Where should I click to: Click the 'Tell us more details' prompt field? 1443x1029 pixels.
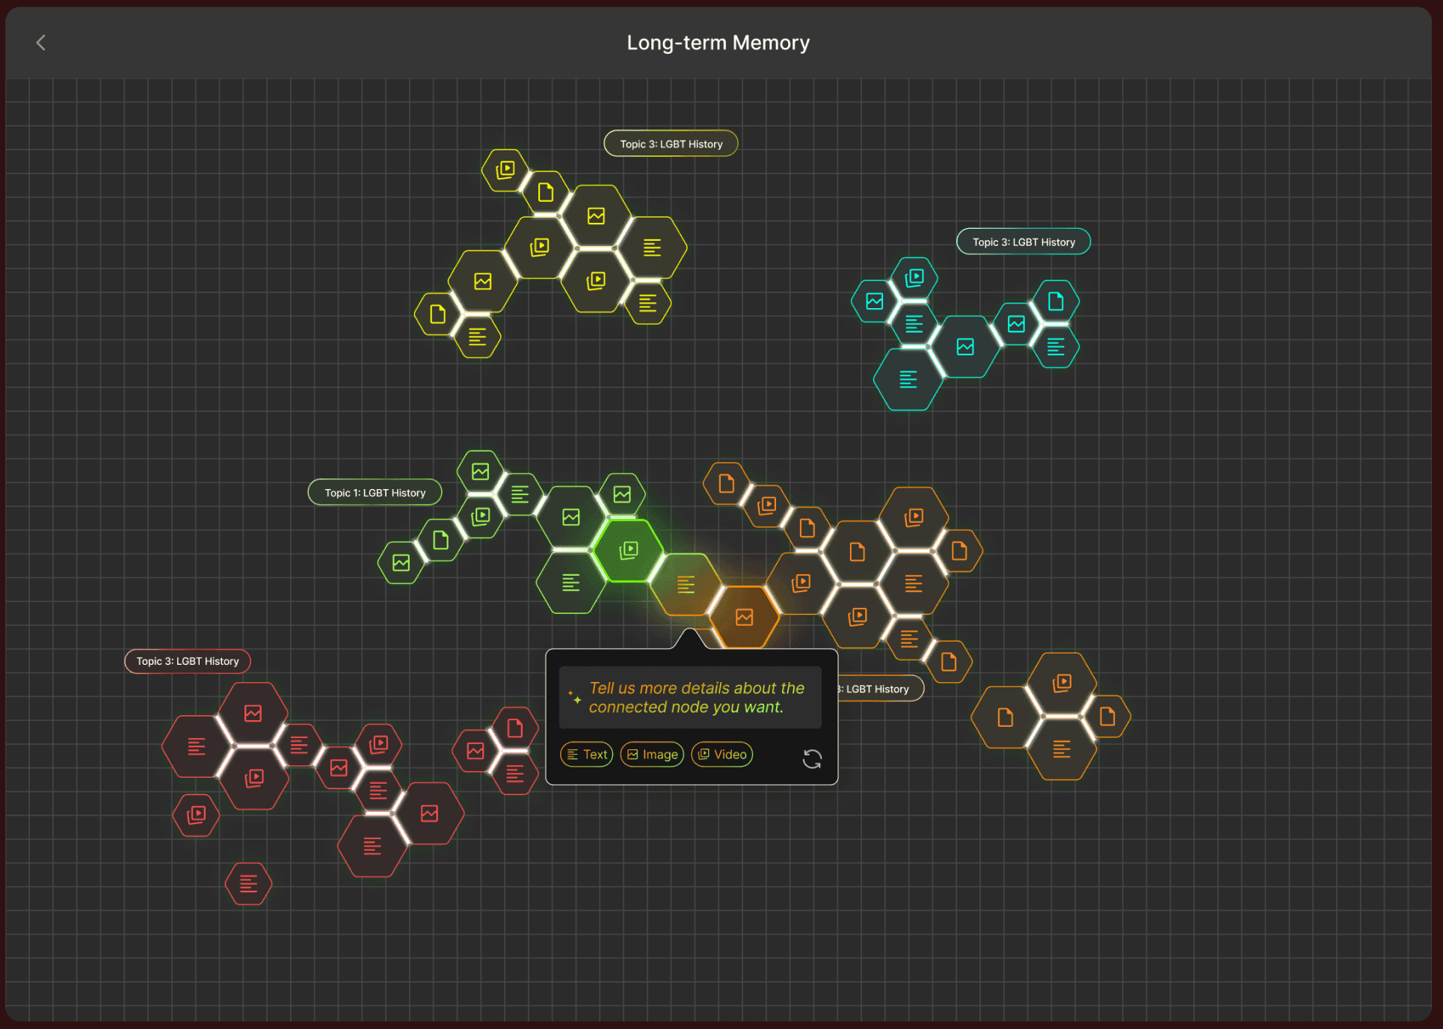click(x=690, y=697)
